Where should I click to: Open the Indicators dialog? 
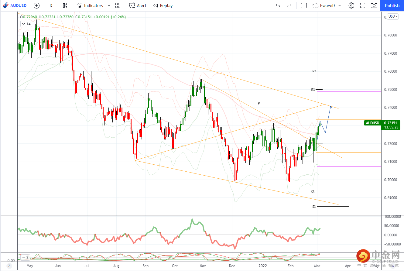pos(90,5)
